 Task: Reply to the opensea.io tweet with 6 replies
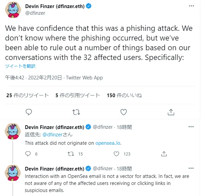[28, 154]
